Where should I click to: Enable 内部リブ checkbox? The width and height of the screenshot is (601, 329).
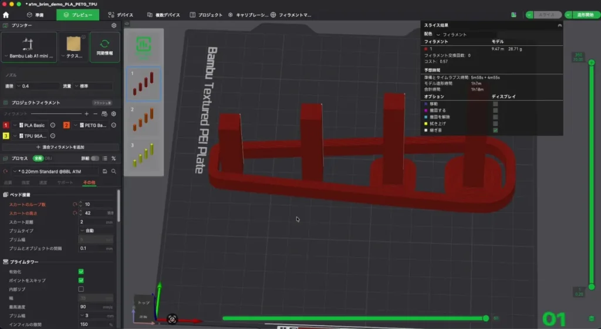coord(81,289)
